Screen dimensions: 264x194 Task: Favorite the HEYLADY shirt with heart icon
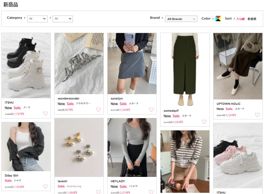pyautogui.click(x=152, y=192)
